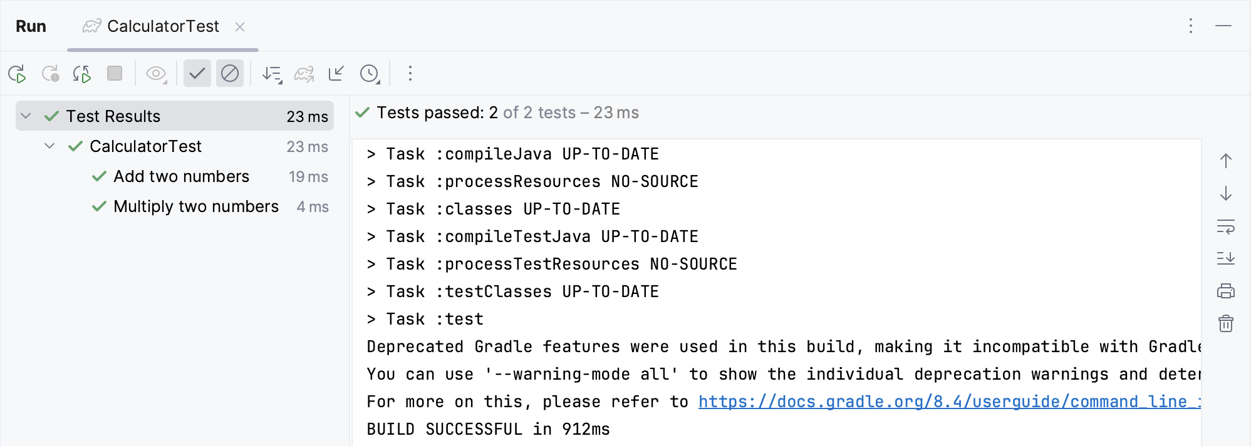Print the console output
The image size is (1251, 446).
point(1225,291)
